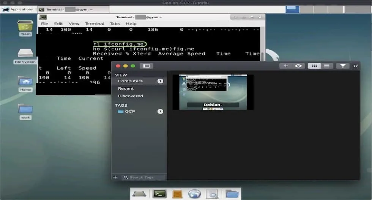Click the terminal scrollbar

point(262,57)
